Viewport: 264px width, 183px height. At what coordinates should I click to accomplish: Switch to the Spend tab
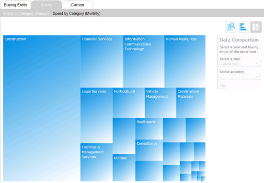point(46,5)
